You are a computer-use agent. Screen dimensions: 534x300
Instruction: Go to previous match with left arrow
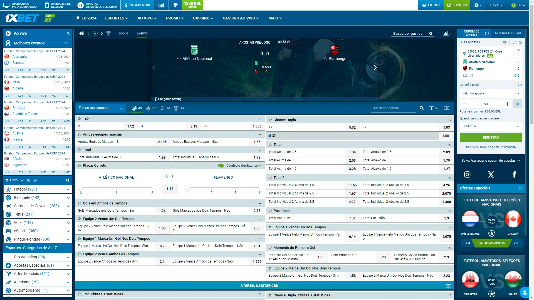[154, 67]
